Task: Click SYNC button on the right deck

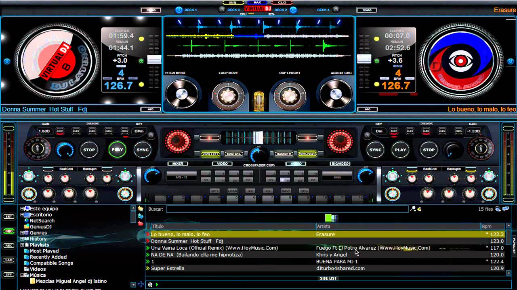Action: click(x=375, y=150)
